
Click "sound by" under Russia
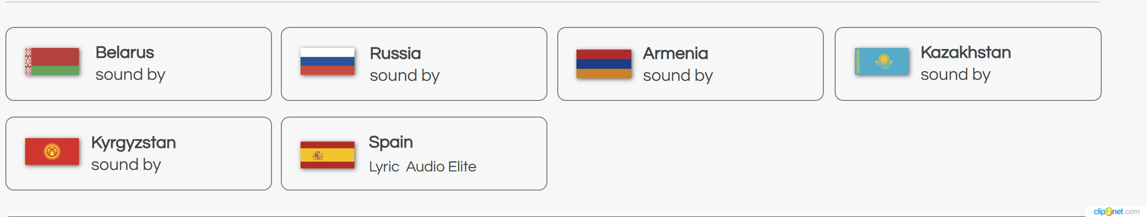point(404,75)
